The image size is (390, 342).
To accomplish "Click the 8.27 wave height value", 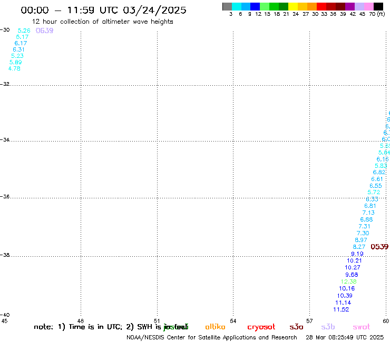I will 359,247.
